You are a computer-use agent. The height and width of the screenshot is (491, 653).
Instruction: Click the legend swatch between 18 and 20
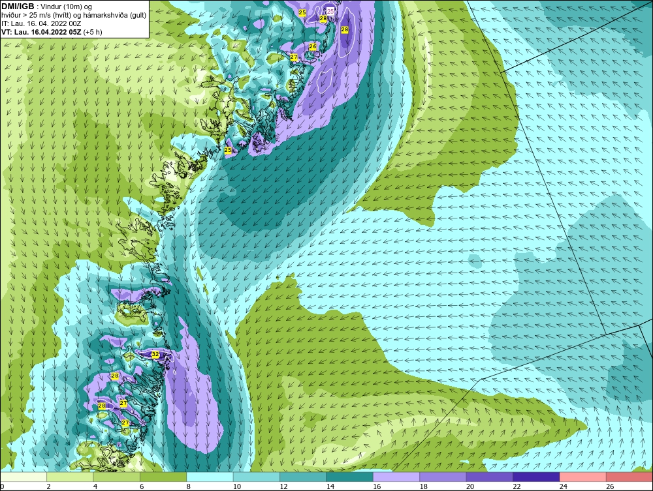[x=443, y=477]
